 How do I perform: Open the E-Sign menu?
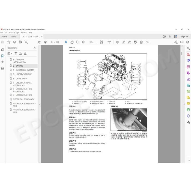pyautogui.click(x=17, y=33)
